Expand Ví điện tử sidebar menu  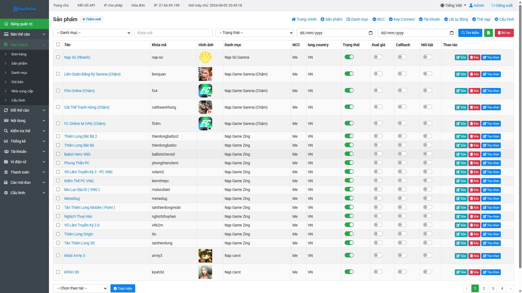pos(24,162)
